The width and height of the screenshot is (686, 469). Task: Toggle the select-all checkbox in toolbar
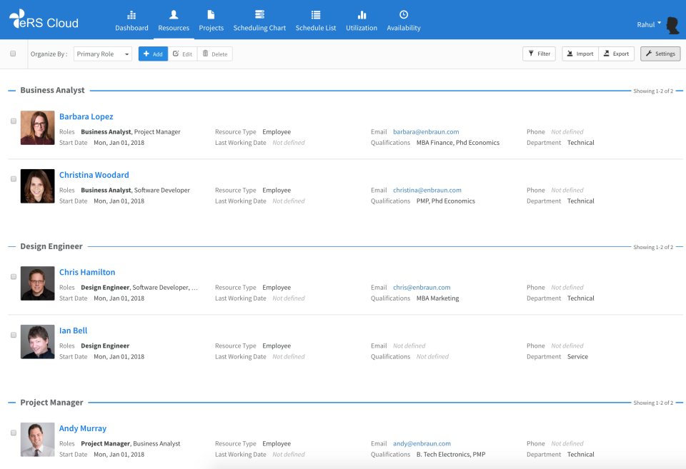tap(13, 54)
